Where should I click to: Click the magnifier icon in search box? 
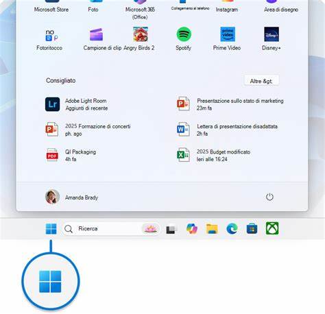[69, 229]
